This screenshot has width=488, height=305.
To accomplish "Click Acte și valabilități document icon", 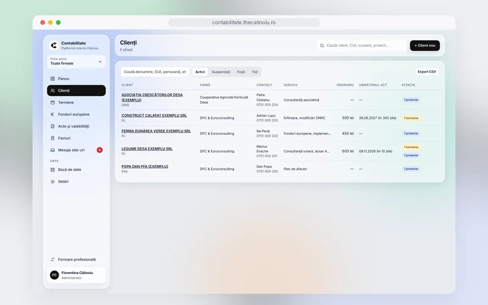I will pos(52,126).
